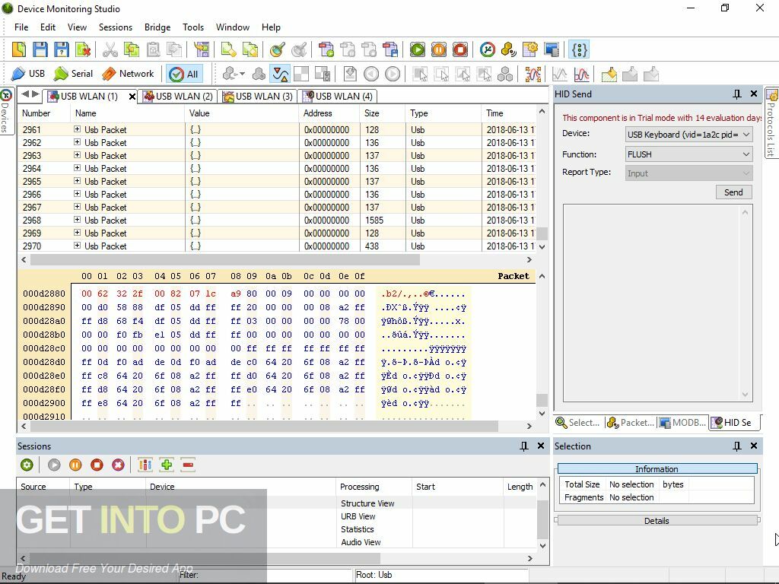Viewport: 779px width, 584px height.
Task: Click the Save icon in the toolbar
Action: [40, 49]
